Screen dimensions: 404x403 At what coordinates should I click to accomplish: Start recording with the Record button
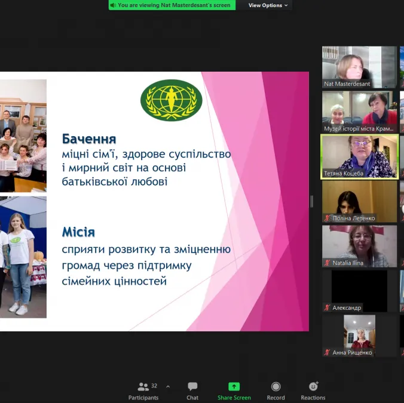[276, 391]
